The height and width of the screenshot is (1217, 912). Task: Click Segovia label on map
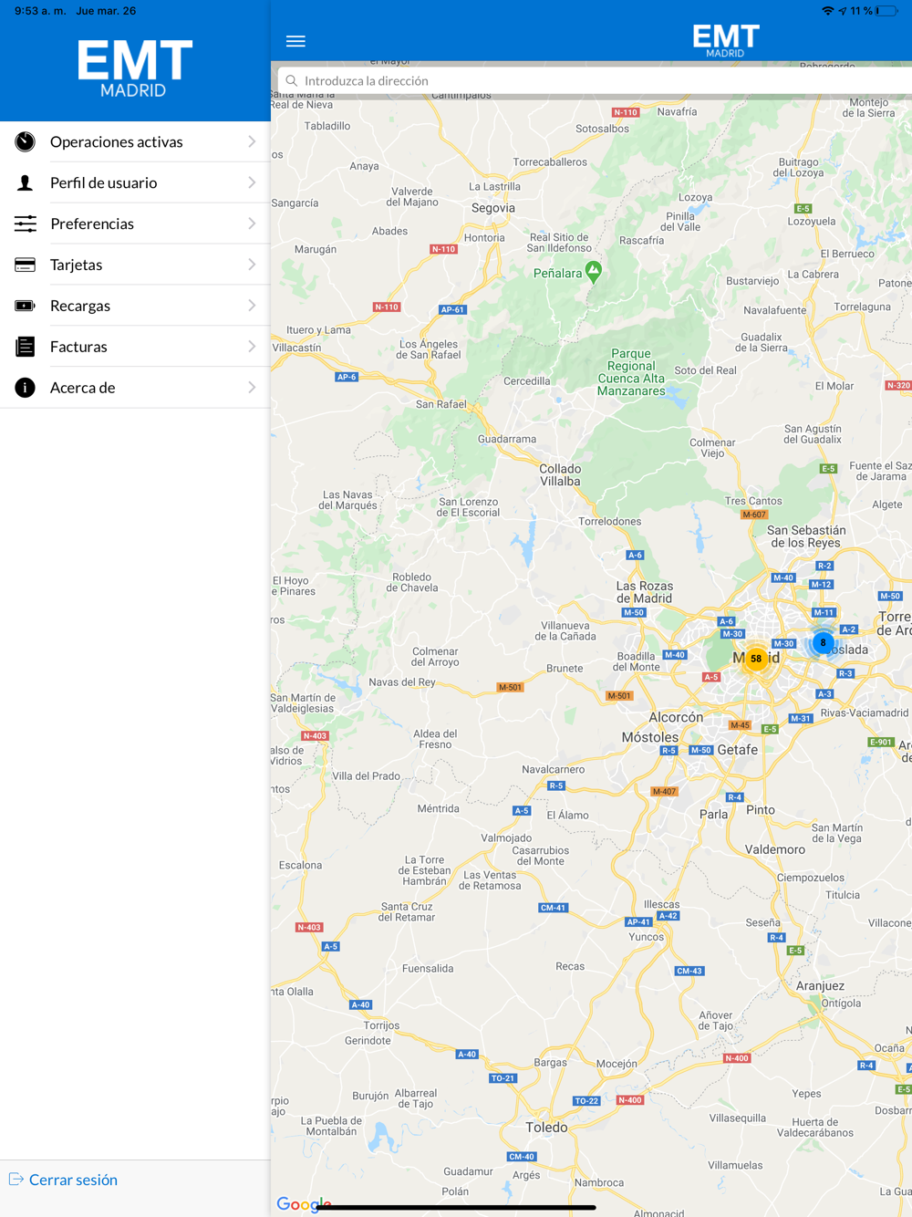coord(493,208)
